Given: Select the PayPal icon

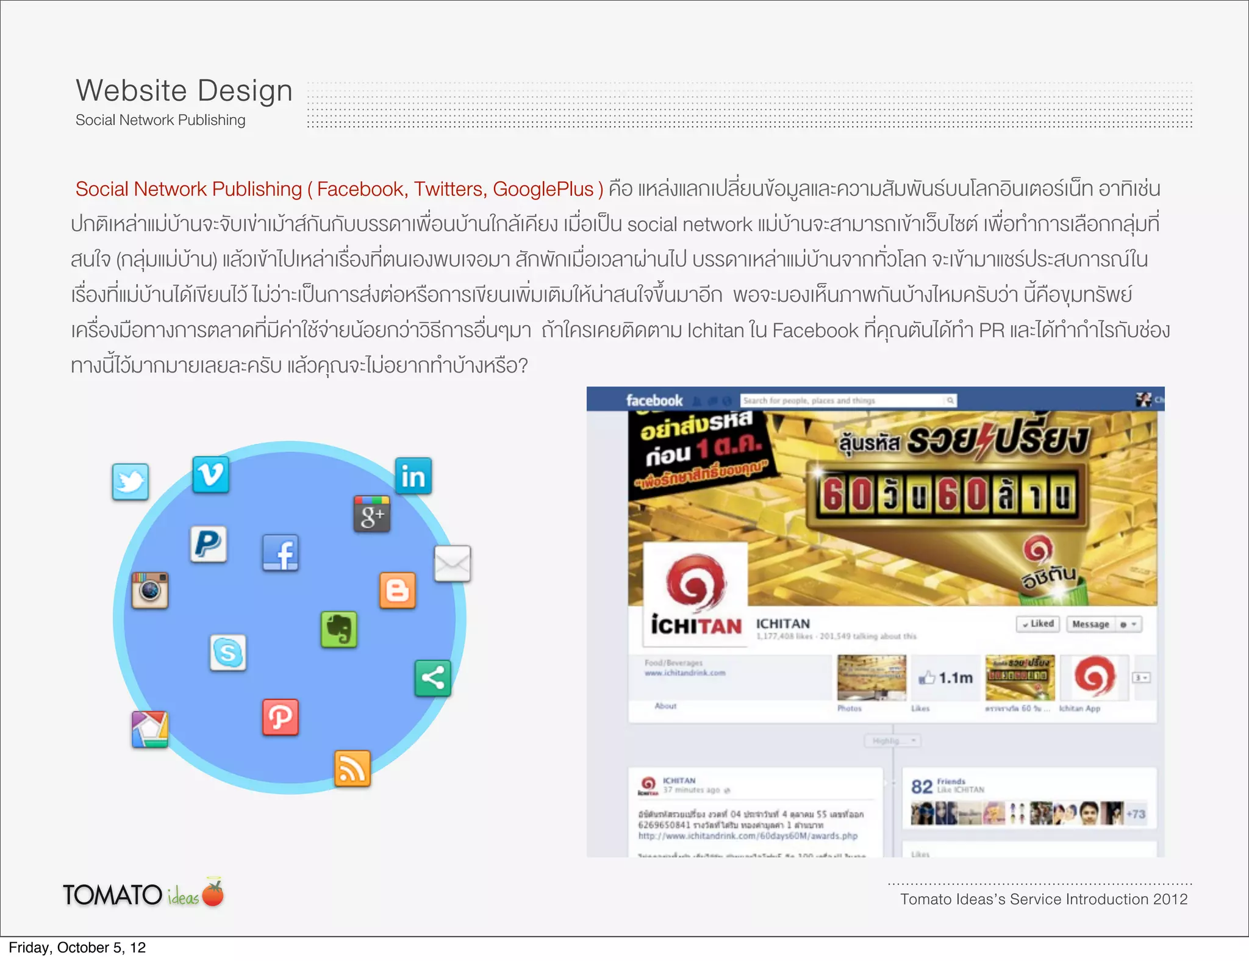Looking at the screenshot, I should pyautogui.click(x=208, y=544).
